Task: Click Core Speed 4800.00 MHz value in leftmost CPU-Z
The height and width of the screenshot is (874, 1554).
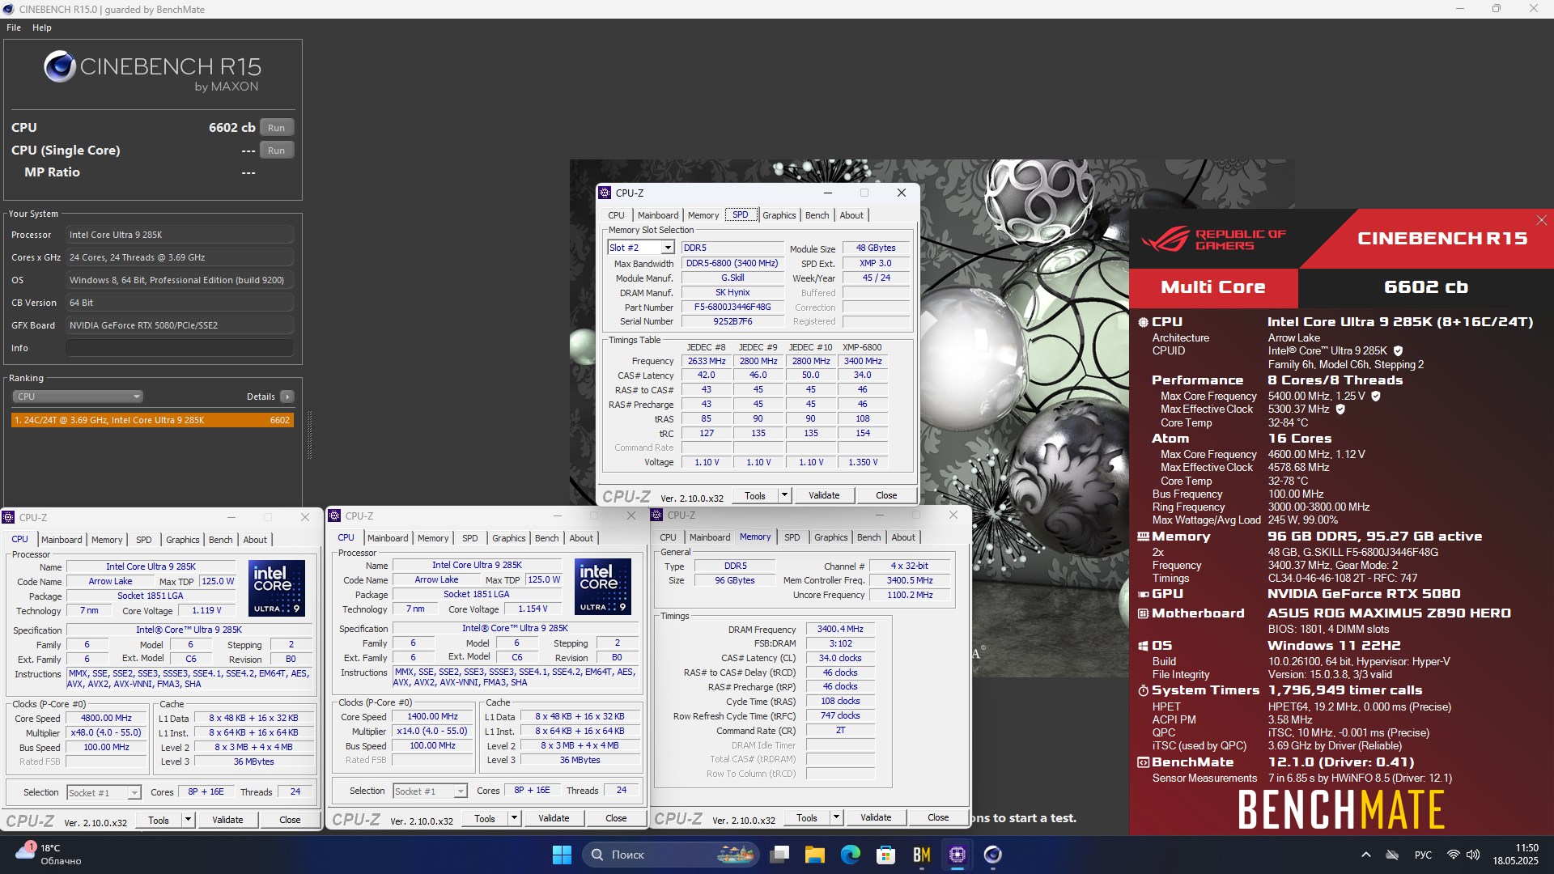Action: (x=107, y=718)
